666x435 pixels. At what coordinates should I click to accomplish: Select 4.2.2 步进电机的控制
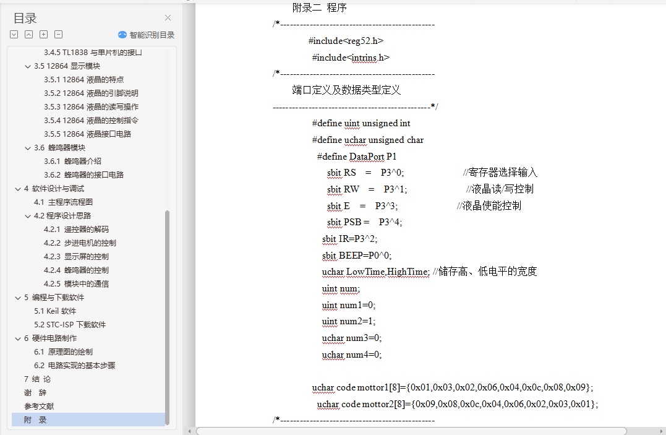[x=80, y=243]
